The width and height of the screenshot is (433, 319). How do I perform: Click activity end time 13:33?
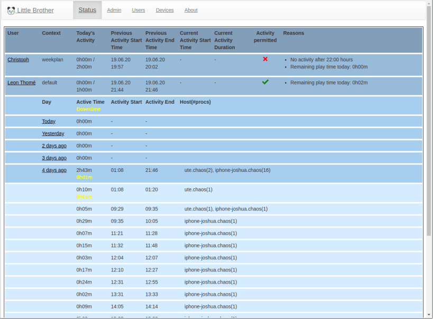click(x=152, y=294)
